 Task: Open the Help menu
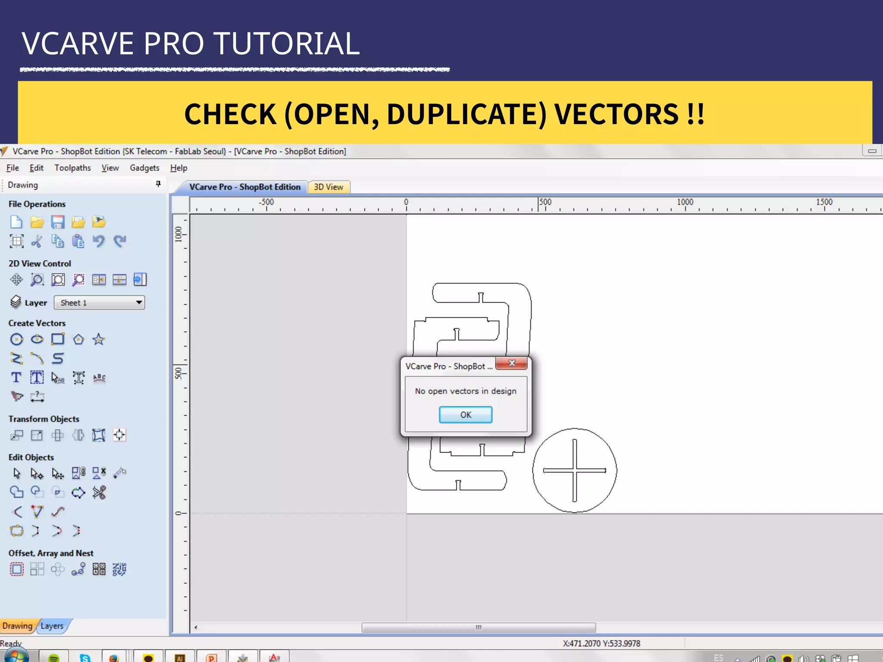(178, 168)
